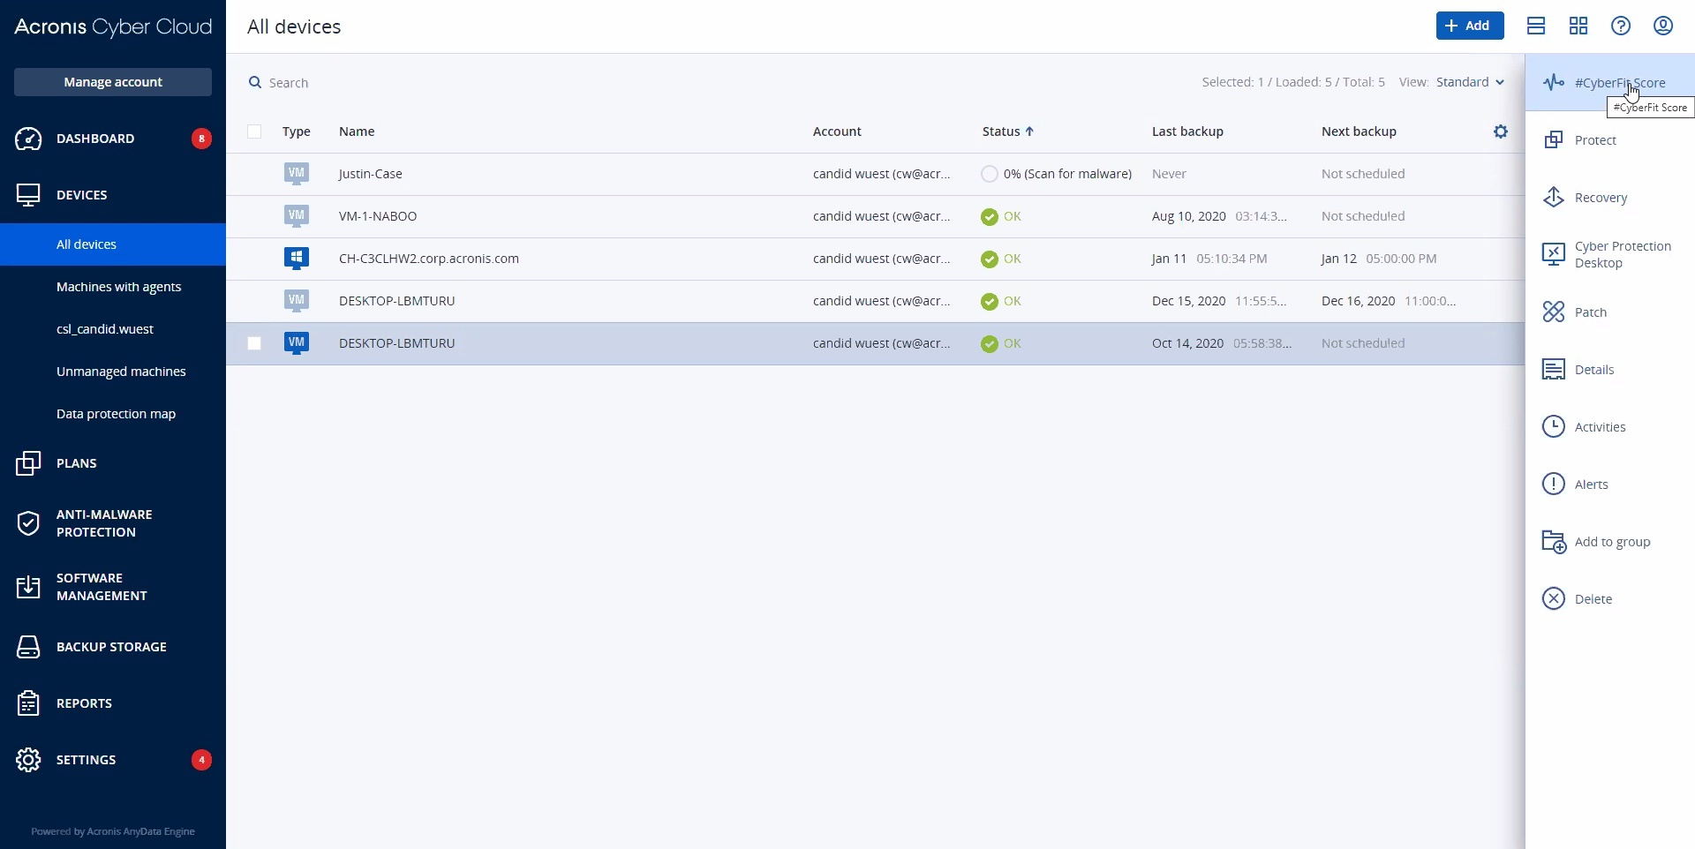
Task: Click the Settings gear icon in the sidebar
Action: click(28, 760)
